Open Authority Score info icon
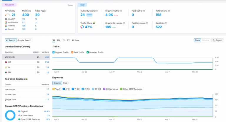The width and height of the screenshot is (226, 122). click(97, 11)
